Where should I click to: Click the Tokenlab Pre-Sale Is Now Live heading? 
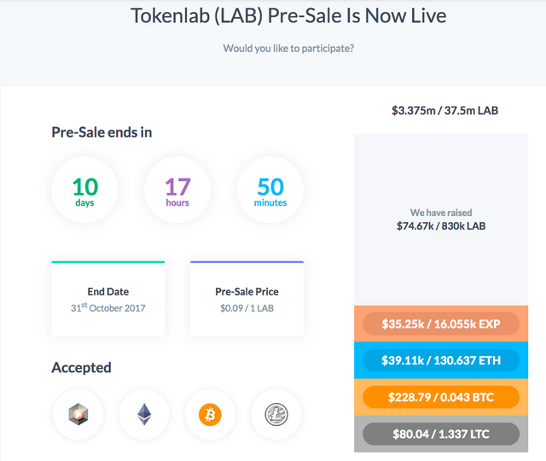pyautogui.click(x=288, y=16)
